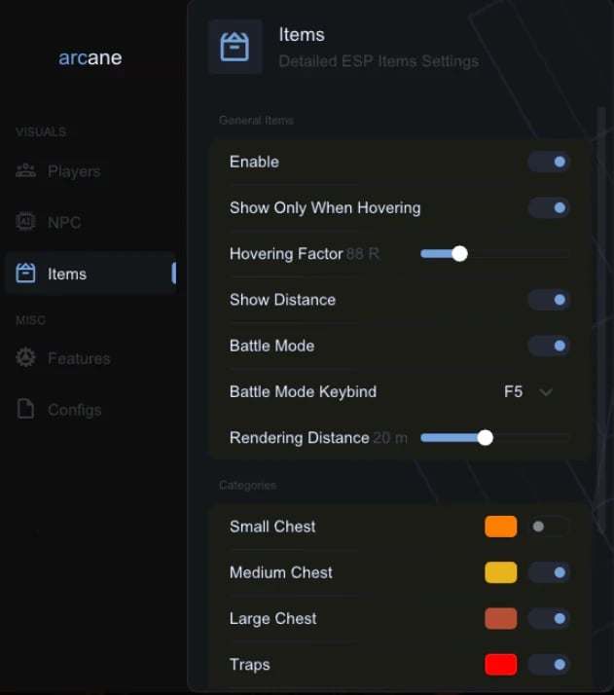Switch to the Configs page
The width and height of the screenshot is (614, 695).
[x=74, y=410]
